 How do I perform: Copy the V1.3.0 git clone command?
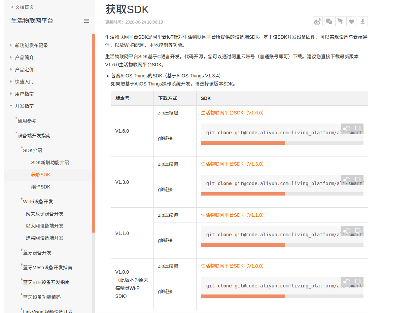click(358, 179)
